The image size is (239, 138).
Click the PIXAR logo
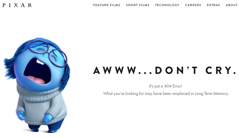(x=17, y=5)
